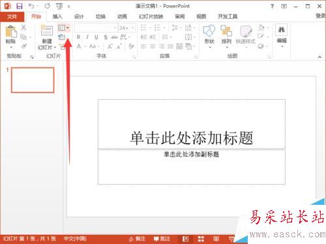Toggle Italic formatting
This screenshot has width=326, height=244.
point(87,37)
